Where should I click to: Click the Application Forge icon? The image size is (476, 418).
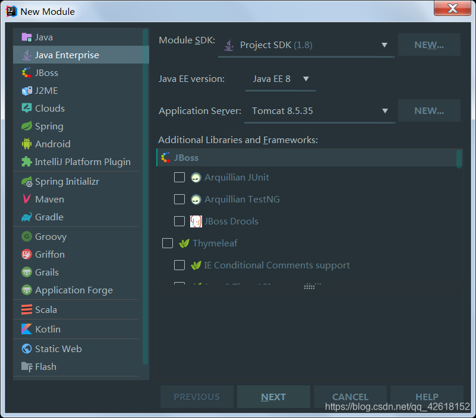tap(27, 290)
